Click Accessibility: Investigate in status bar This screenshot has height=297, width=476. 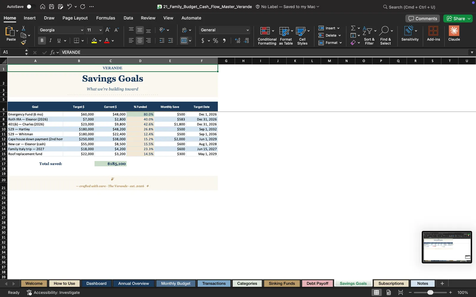pos(54,293)
